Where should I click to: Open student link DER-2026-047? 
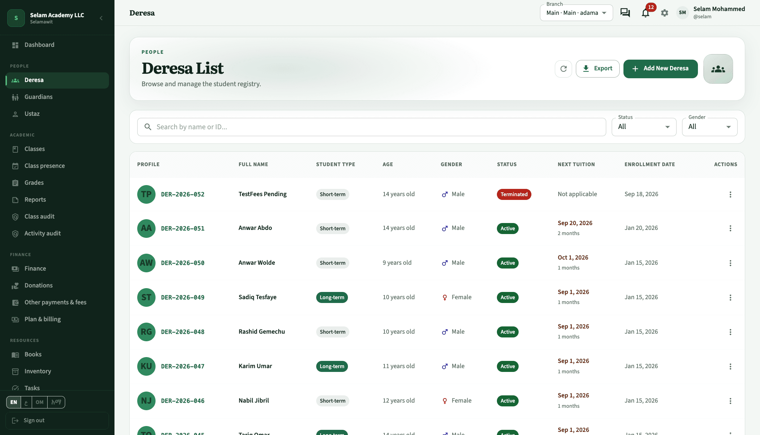183,366
